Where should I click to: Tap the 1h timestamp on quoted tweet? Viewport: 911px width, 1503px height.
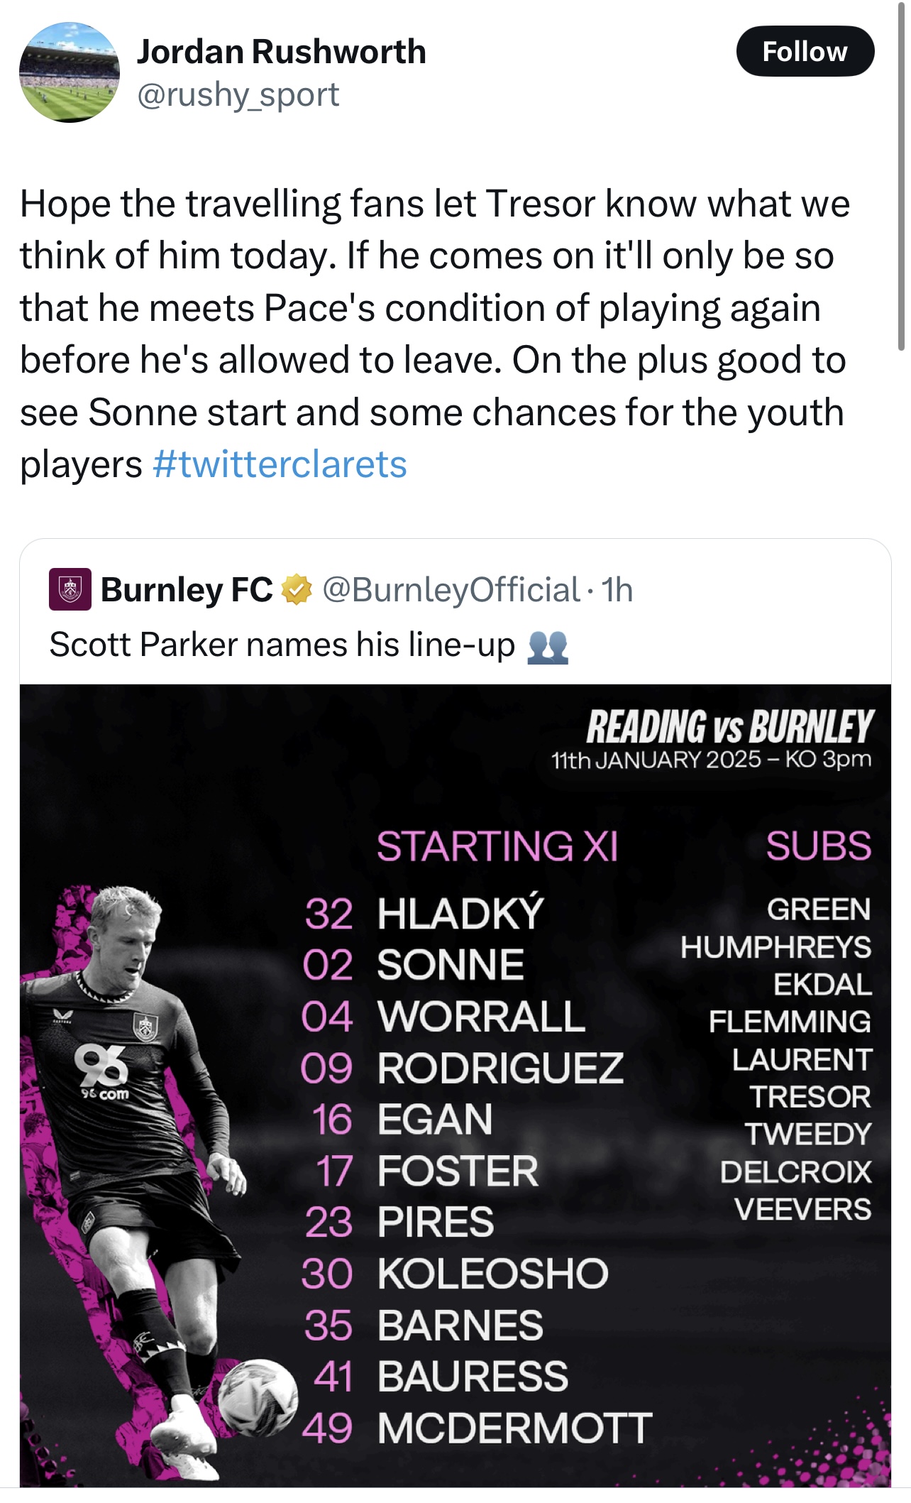[617, 589]
